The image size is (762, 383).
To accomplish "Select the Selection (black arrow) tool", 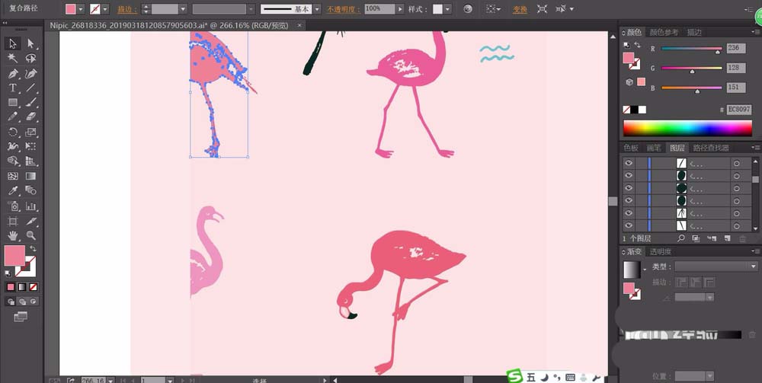I will point(13,43).
